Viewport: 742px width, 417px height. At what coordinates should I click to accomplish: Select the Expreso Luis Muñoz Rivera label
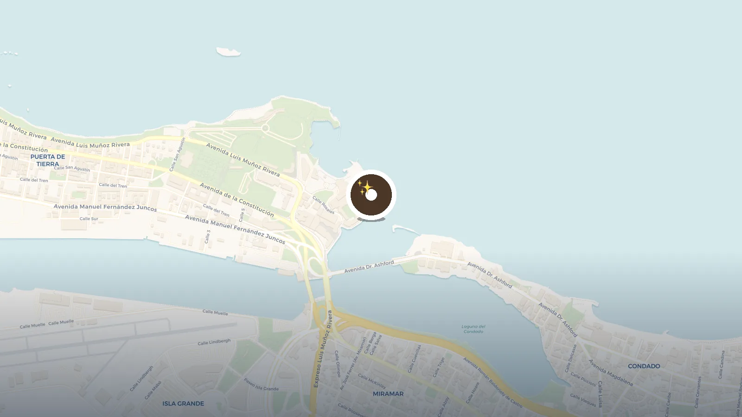(323, 349)
